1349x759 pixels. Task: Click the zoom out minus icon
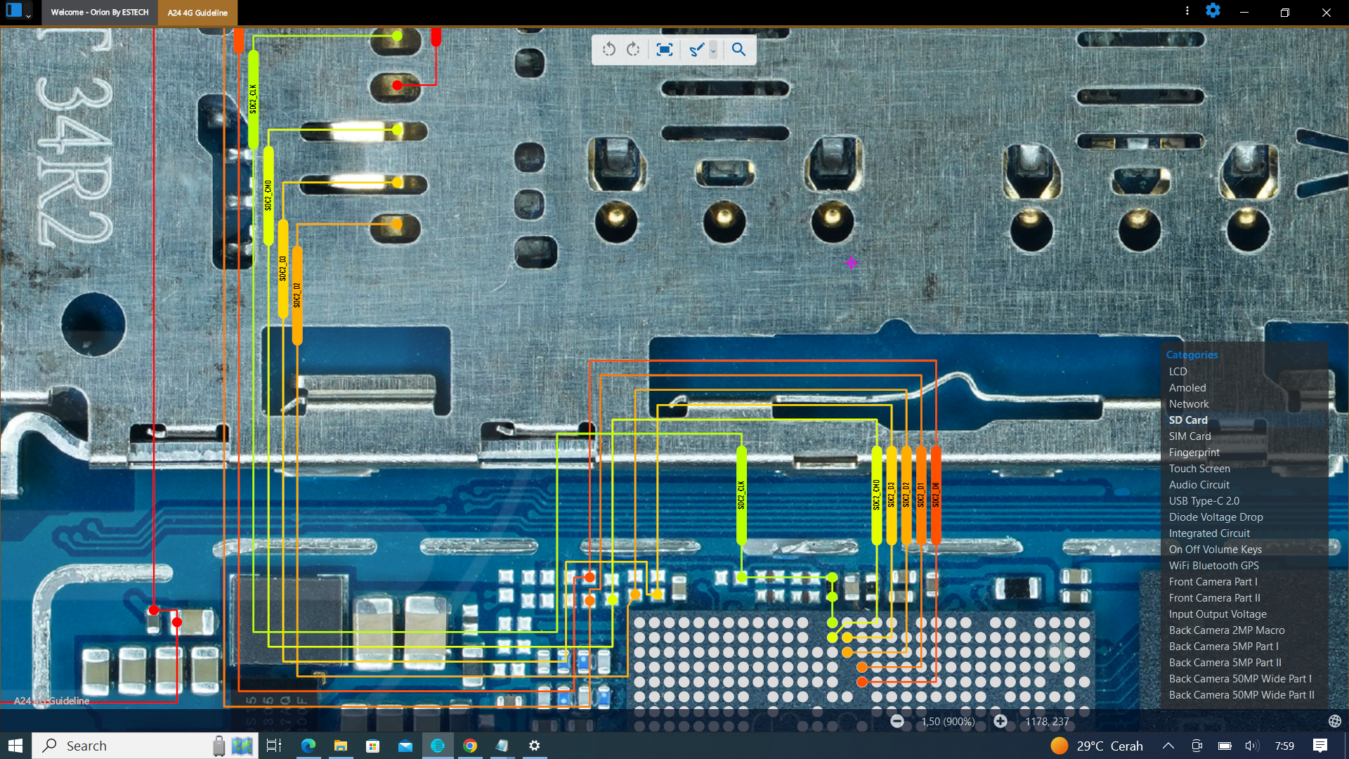point(897,721)
